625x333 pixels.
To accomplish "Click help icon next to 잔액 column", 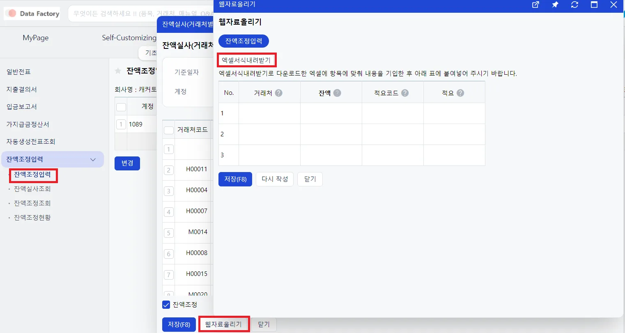I will coord(337,93).
